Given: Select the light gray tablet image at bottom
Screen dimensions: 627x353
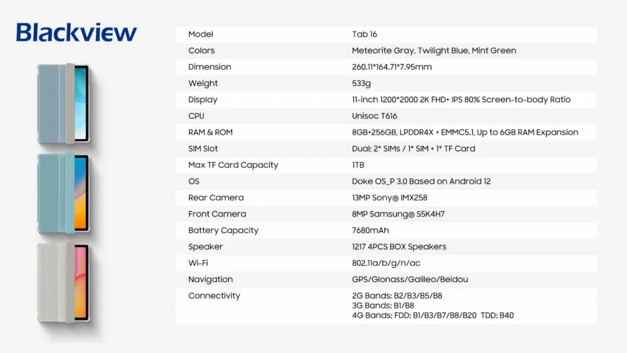Looking at the screenshot, I should 63,282.
